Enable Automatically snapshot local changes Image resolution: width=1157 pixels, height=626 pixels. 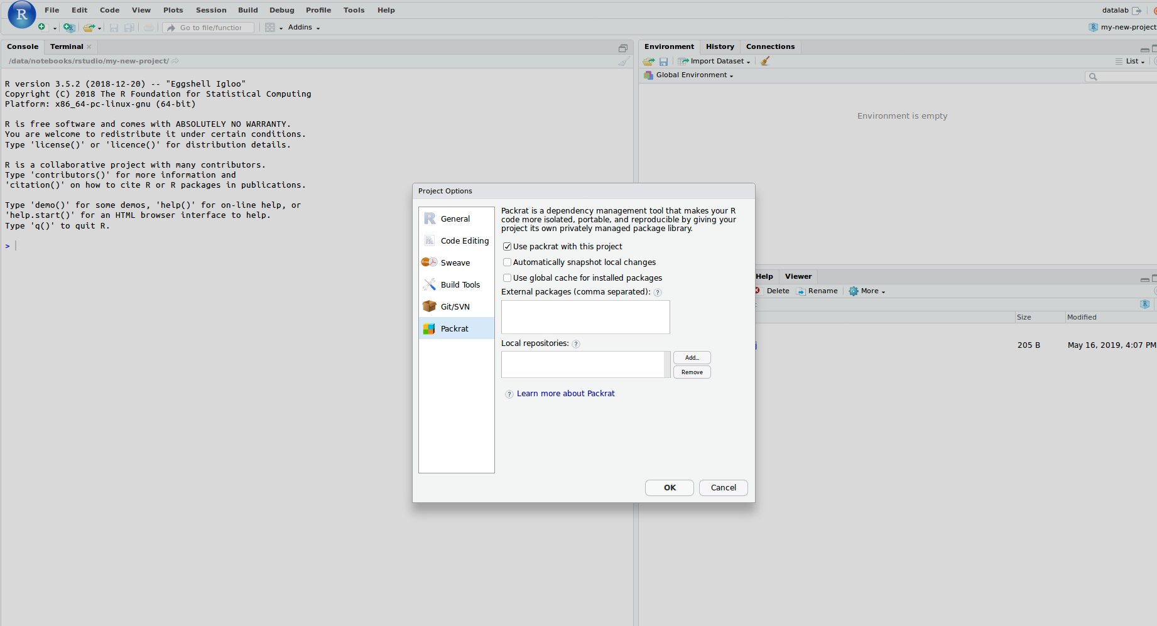pyautogui.click(x=507, y=262)
